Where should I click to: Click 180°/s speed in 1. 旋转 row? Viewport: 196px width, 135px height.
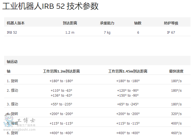pyautogui.click(x=176, y=81)
